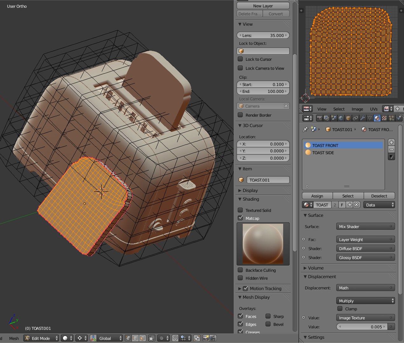Open the World properties globe tab
The width and height of the screenshot is (404, 343).
[x=341, y=118]
